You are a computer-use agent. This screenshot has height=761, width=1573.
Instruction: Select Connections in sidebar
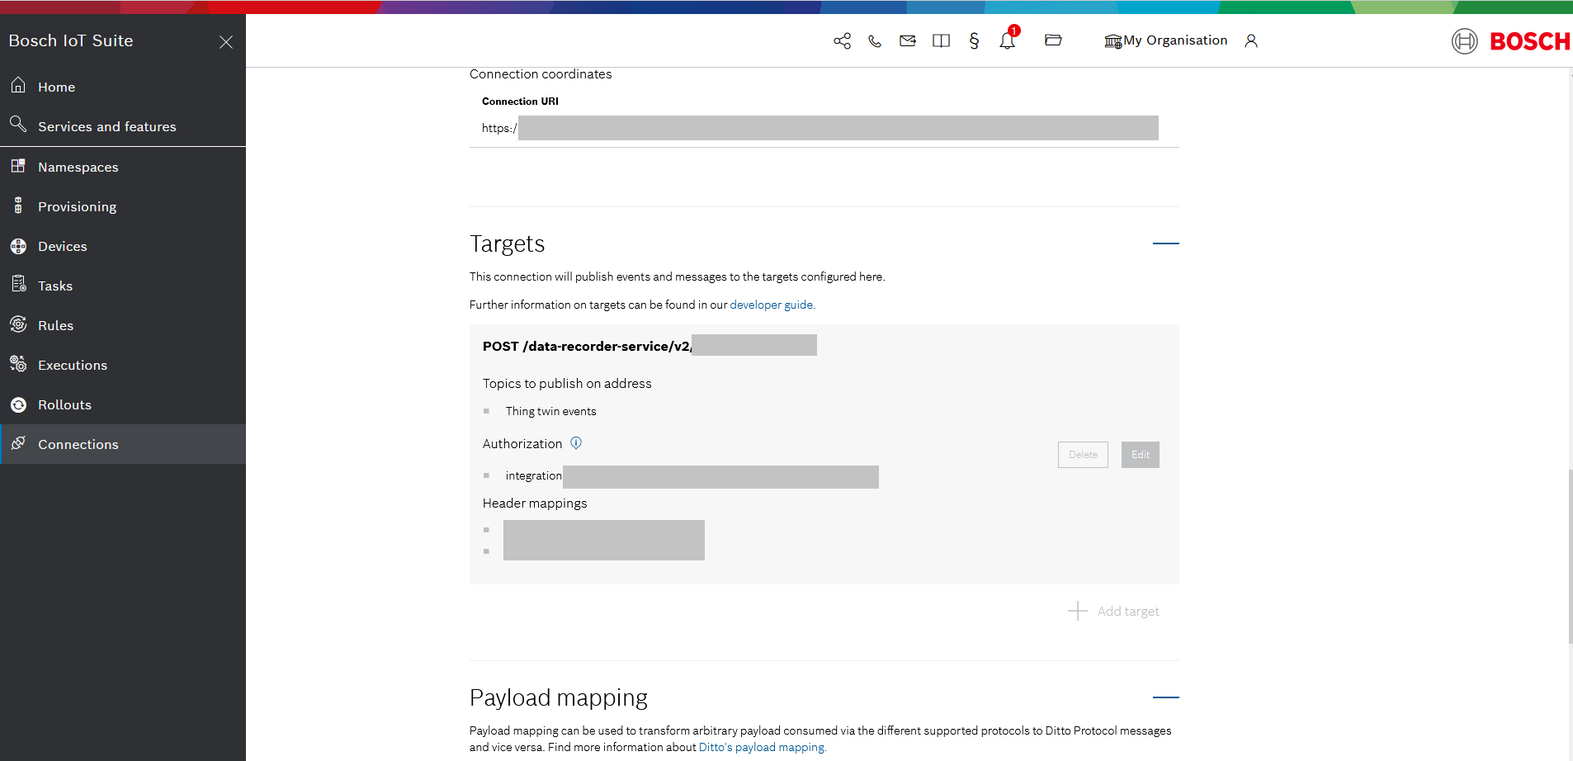point(123,444)
